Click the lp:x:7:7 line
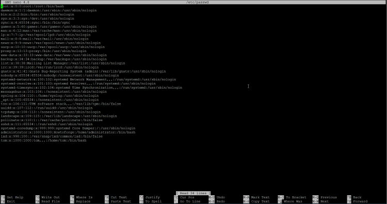387x204 pixels. 45,35
